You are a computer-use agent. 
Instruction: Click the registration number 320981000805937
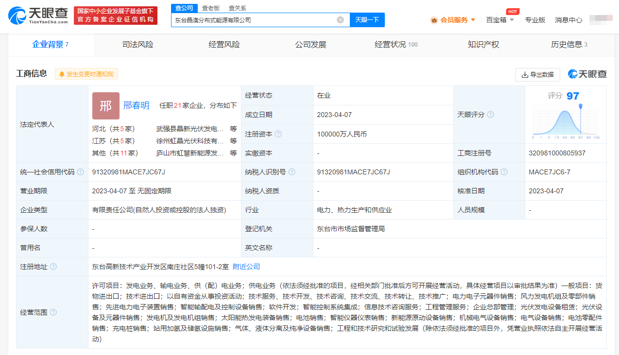[x=557, y=153]
